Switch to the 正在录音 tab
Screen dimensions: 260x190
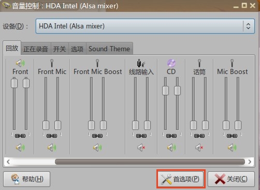[36, 49]
